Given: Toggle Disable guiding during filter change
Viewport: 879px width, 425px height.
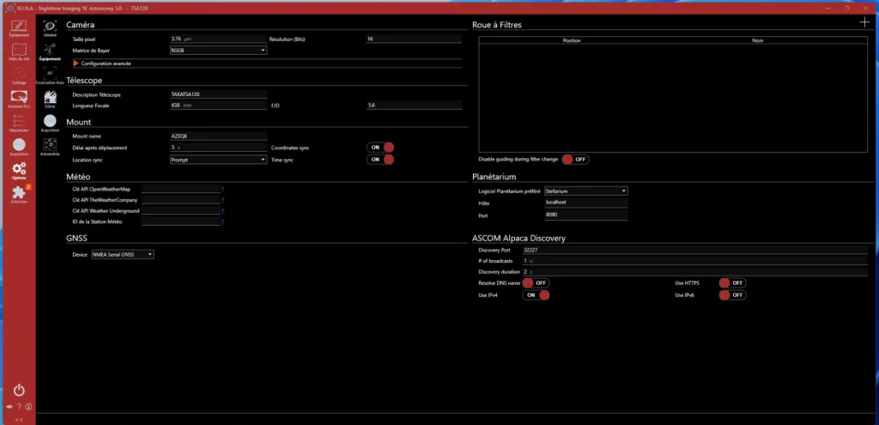Looking at the screenshot, I should (575, 160).
